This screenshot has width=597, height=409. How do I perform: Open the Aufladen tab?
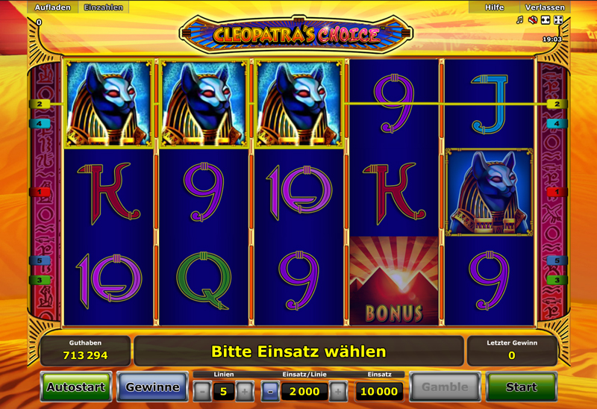click(x=52, y=7)
